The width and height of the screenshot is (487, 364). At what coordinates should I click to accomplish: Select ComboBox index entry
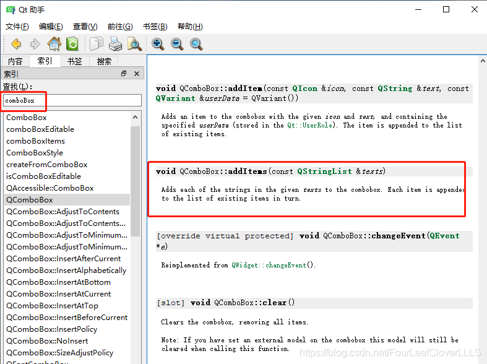click(x=67, y=118)
